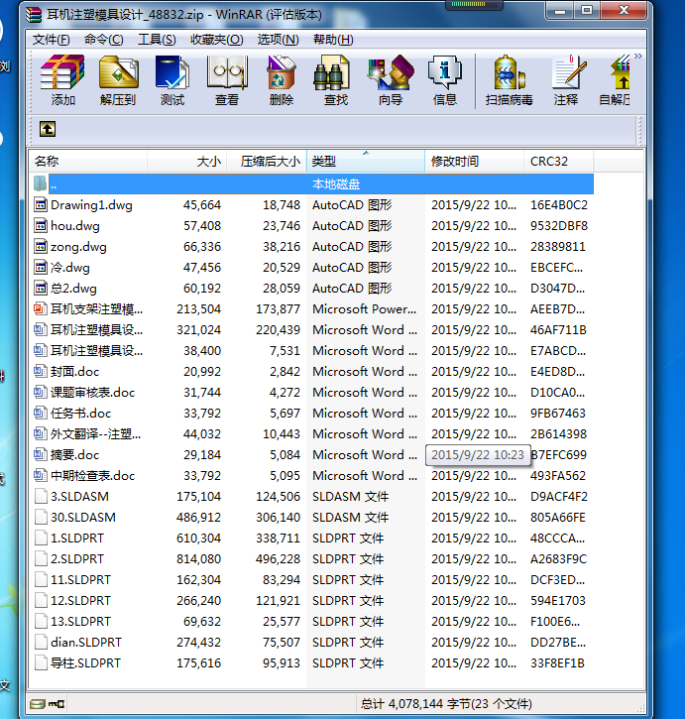Viewport: 685px width, 719px height.
Task: Open the Wizard (向导) toolbar icon
Action: [391, 72]
